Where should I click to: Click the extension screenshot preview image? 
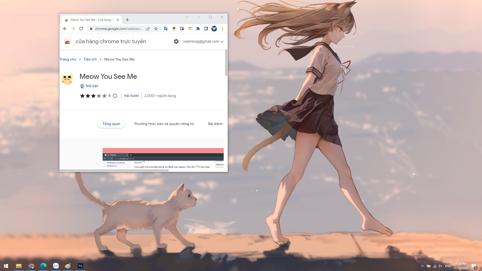(x=163, y=158)
